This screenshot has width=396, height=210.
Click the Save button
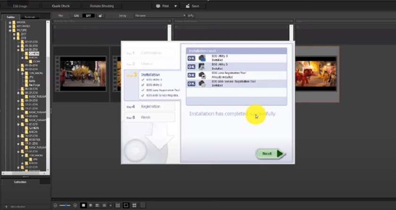(192, 6)
